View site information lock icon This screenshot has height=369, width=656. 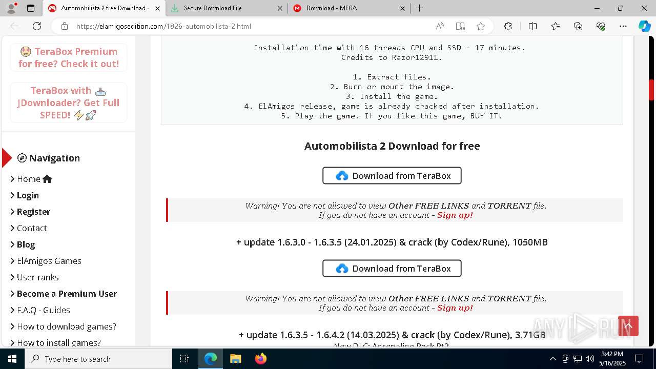tap(64, 26)
